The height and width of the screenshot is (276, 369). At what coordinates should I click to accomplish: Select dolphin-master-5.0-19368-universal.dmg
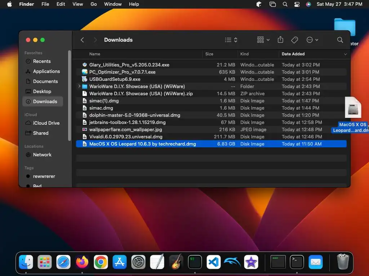(211, 115)
